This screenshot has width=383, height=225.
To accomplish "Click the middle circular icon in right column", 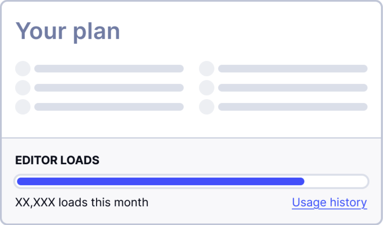I will click(207, 88).
